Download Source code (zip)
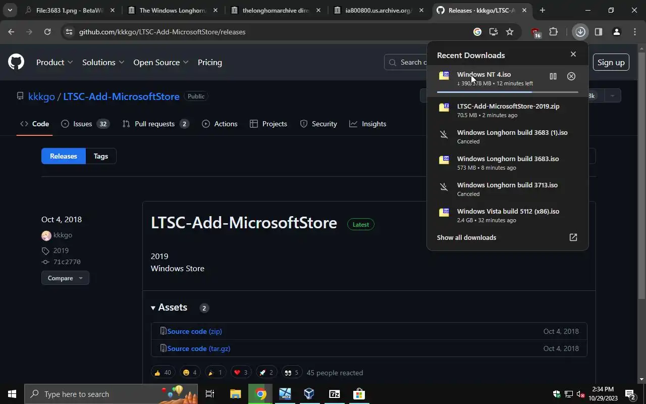Viewport: 646px width, 404px height. (194, 331)
